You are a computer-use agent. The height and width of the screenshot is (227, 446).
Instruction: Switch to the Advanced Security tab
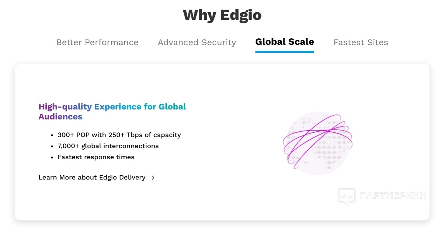(197, 42)
